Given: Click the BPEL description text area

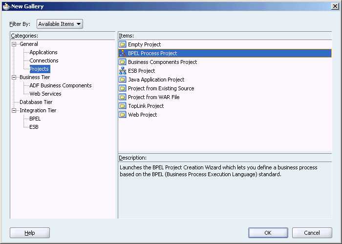Looking at the screenshot, I should (x=225, y=190).
